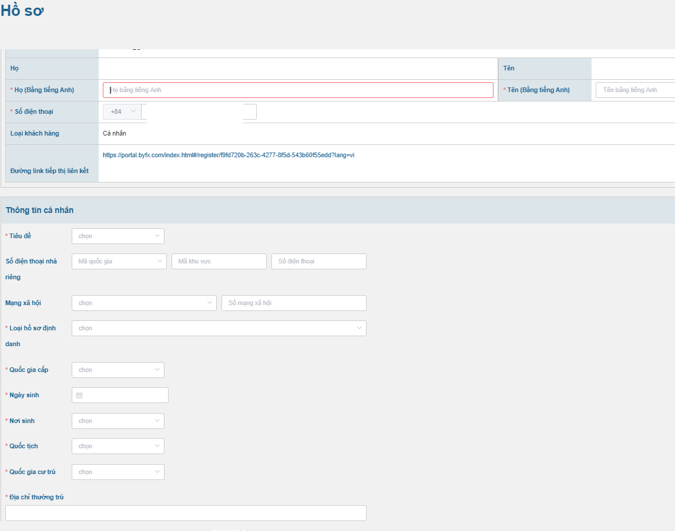Open the +84 country code dropdown

pos(122,112)
